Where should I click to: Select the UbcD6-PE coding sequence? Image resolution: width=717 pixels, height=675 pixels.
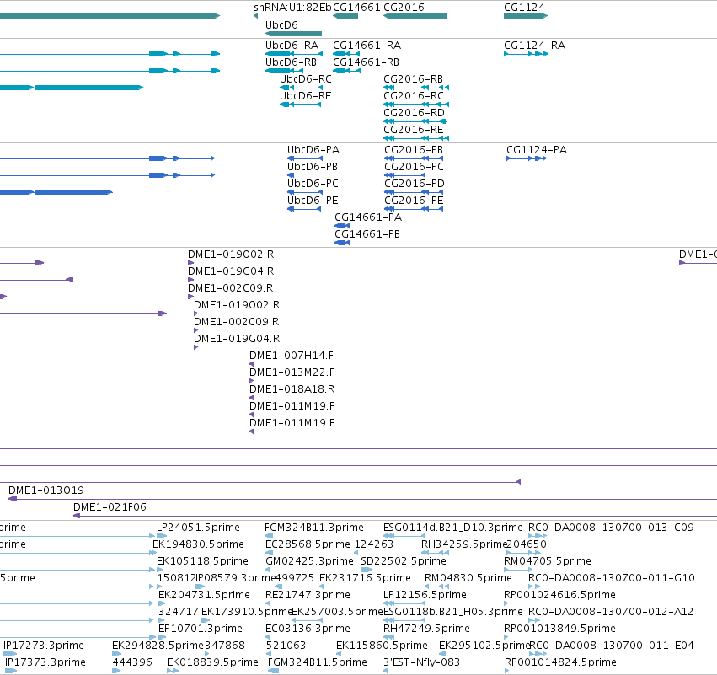pos(304,210)
